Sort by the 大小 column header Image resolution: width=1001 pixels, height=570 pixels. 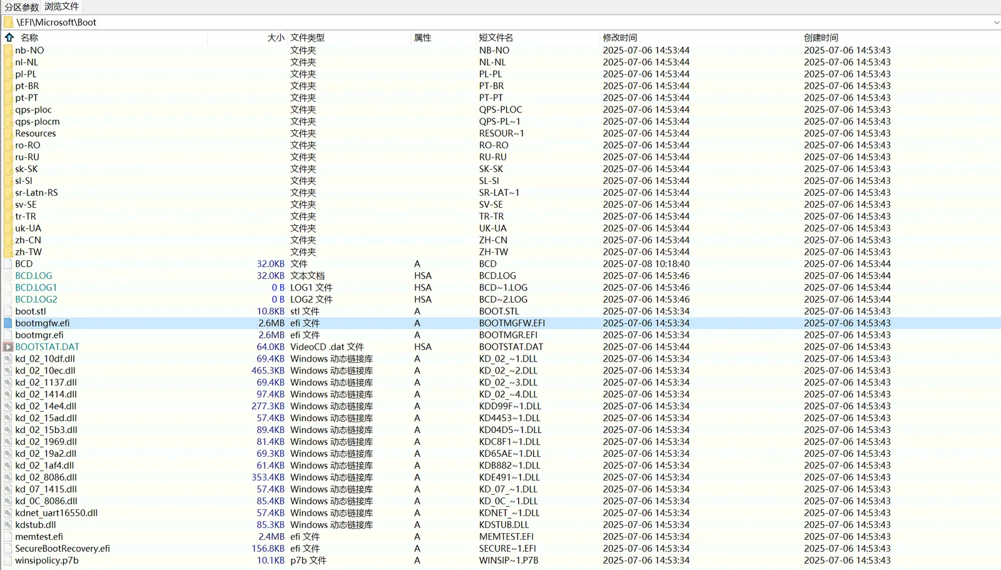pyautogui.click(x=275, y=38)
